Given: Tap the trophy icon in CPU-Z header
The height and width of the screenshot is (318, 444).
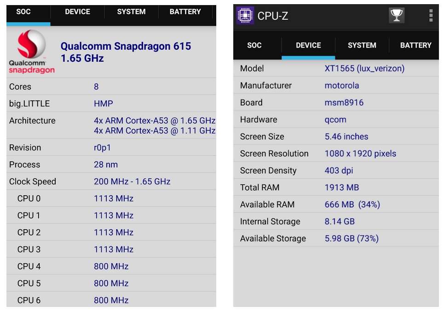Looking at the screenshot, I should (397, 15).
